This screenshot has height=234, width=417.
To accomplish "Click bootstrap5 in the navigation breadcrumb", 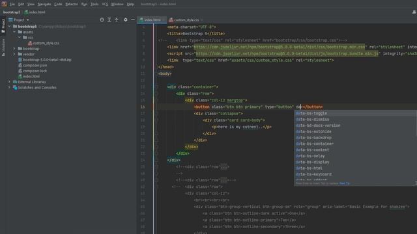I will click(x=12, y=12).
